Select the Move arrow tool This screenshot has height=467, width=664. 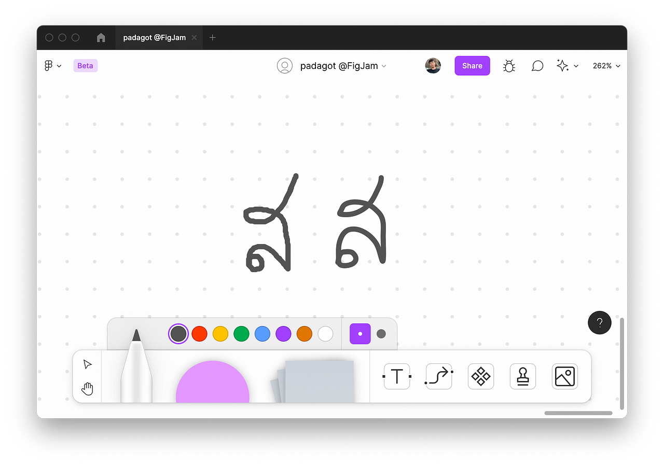(87, 364)
